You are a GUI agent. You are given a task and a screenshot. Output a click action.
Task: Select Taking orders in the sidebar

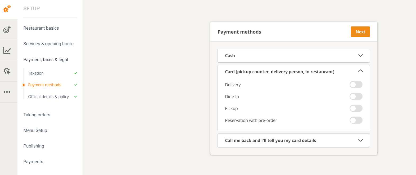37,115
